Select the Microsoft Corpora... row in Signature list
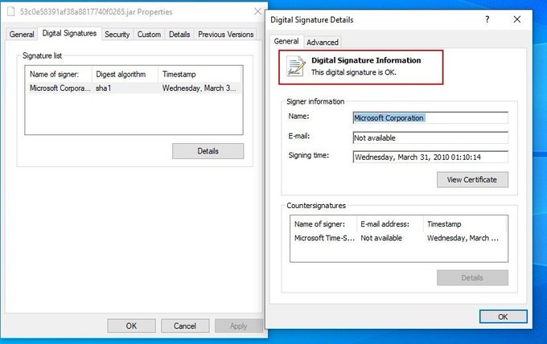This screenshot has width=547, height=344. click(x=134, y=88)
